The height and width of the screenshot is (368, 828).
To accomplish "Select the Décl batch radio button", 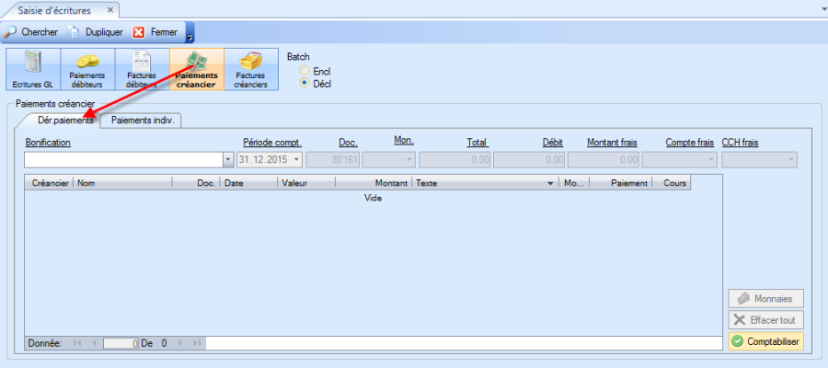I will point(304,83).
